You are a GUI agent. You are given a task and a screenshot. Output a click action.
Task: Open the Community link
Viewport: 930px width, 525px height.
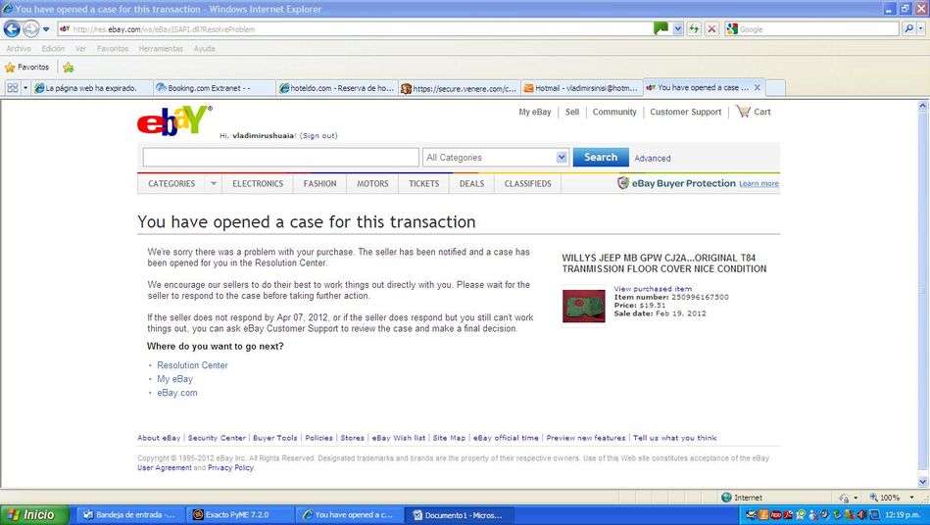click(614, 112)
